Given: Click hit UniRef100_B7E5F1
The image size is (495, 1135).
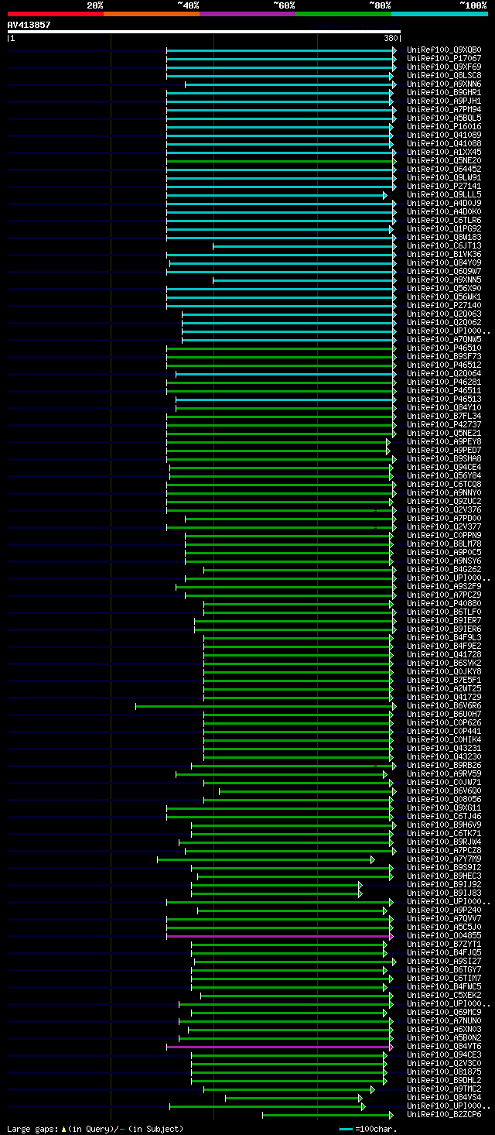Looking at the screenshot, I should coord(444,680).
